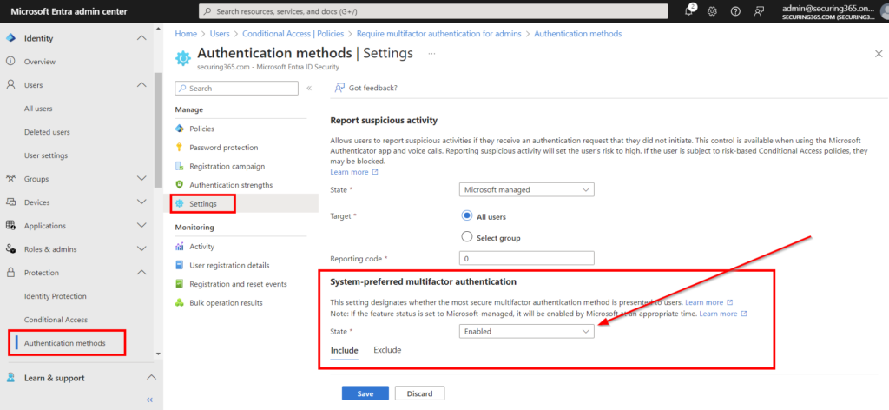Click the Users person icon
889x410 pixels.
(10, 84)
